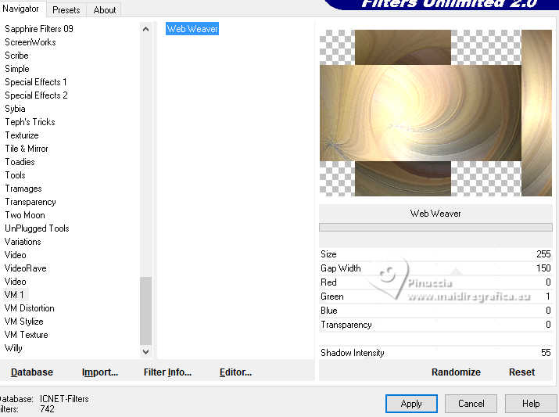Open Filter Info...
Image resolution: width=559 pixels, height=417 pixels.
(167, 372)
